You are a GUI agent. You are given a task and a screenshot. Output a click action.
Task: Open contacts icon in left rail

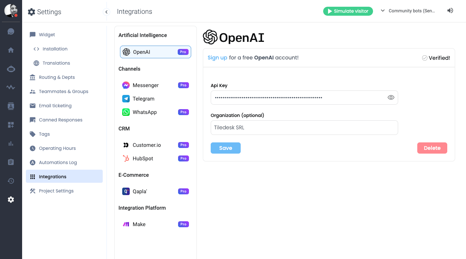[x=11, y=106]
